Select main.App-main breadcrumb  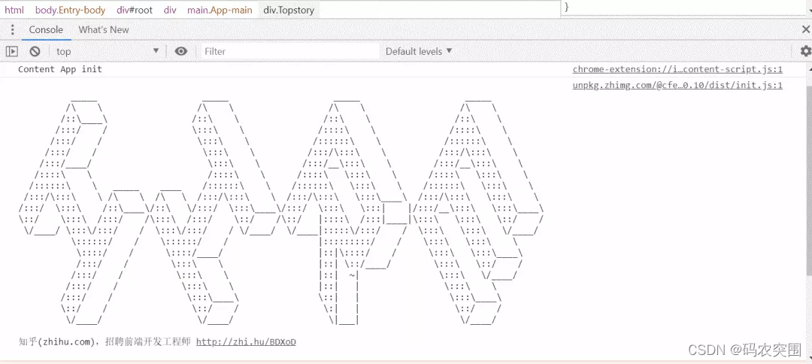coord(220,10)
